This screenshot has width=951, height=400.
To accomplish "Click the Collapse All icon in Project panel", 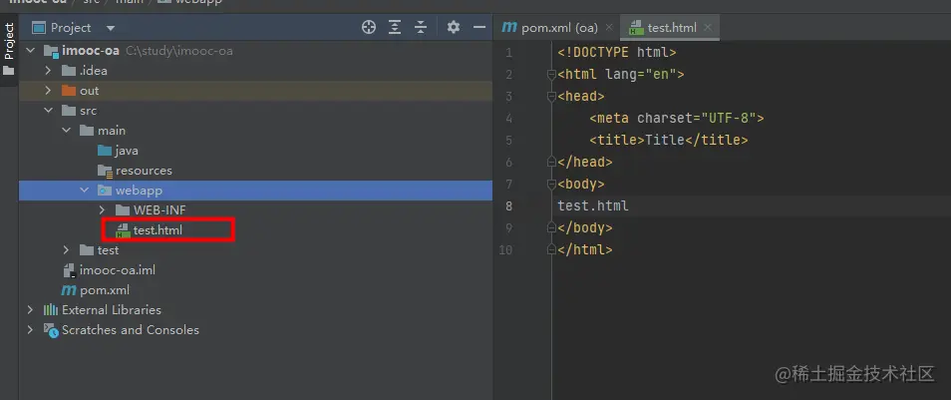I will (421, 27).
